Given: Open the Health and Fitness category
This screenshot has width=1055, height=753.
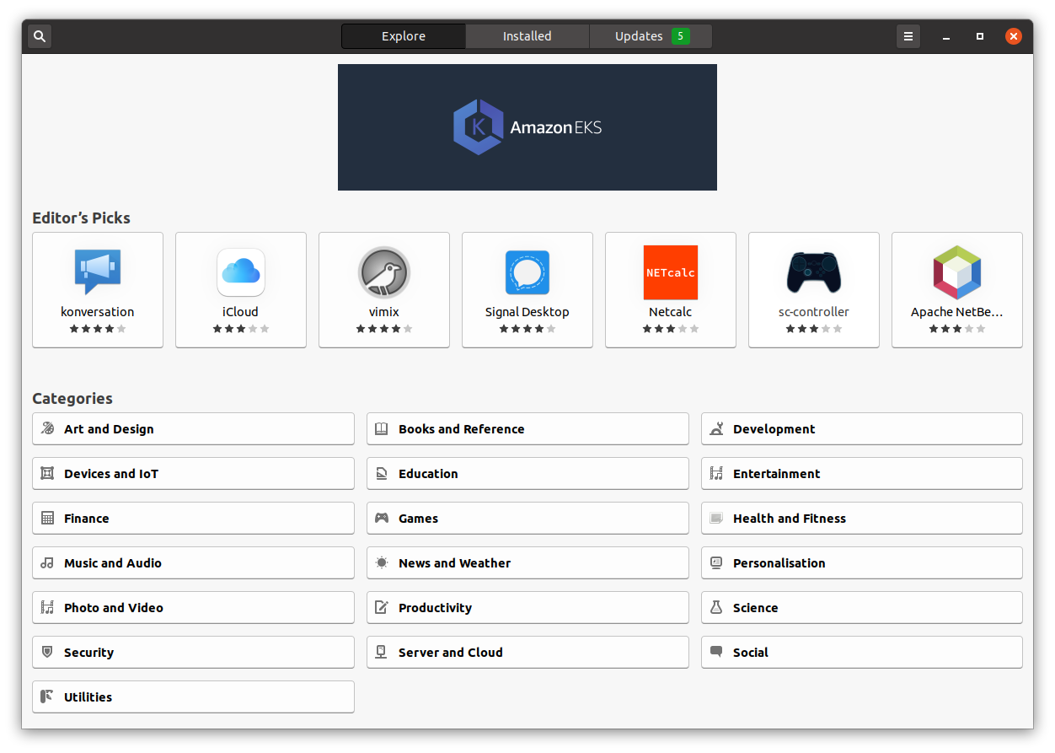Looking at the screenshot, I should [x=862, y=518].
